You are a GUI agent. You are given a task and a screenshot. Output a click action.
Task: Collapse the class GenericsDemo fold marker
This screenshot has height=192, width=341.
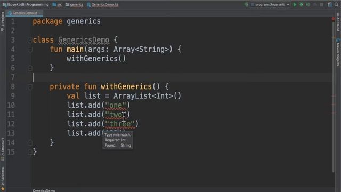tap(30, 40)
